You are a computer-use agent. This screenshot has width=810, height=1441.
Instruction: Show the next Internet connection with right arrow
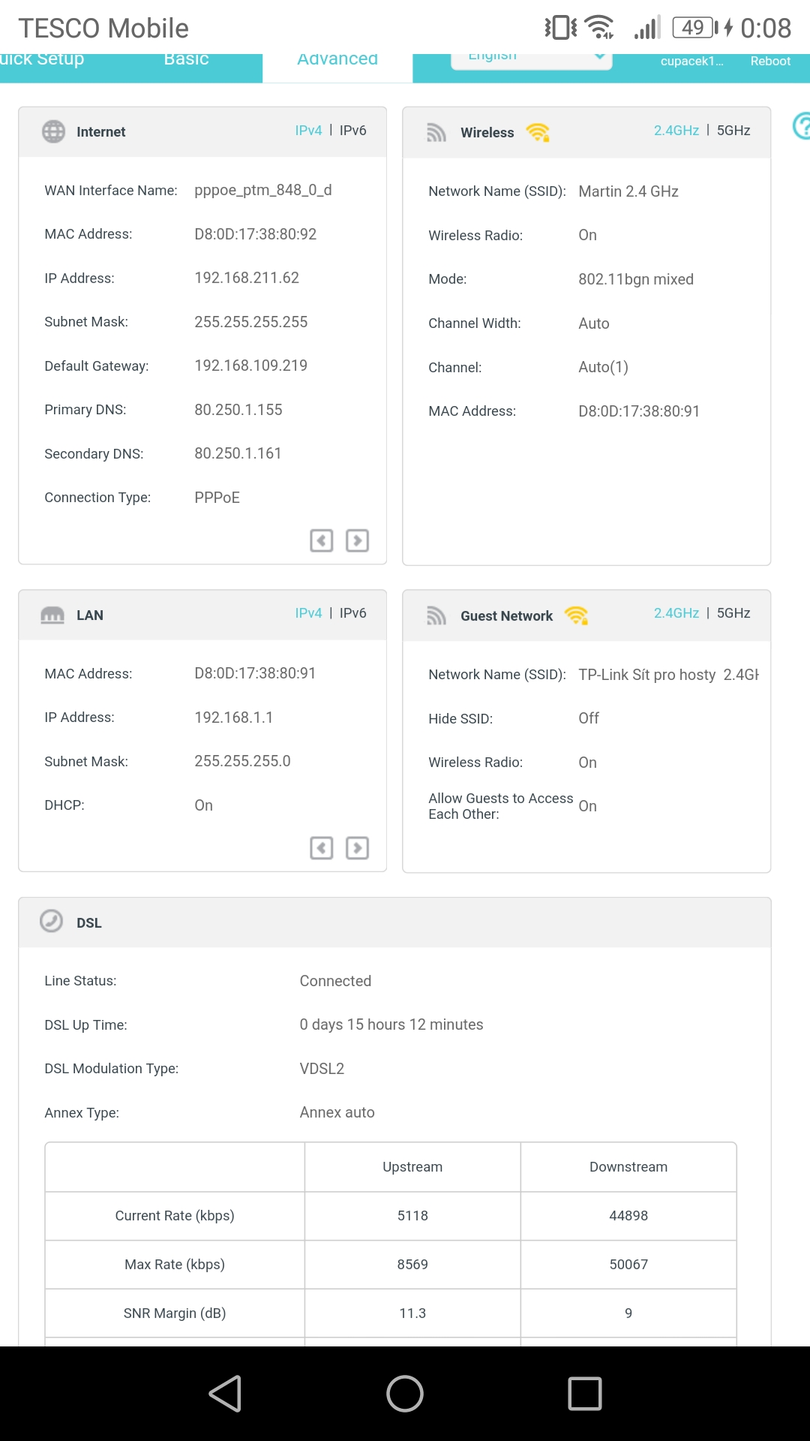[x=357, y=540]
